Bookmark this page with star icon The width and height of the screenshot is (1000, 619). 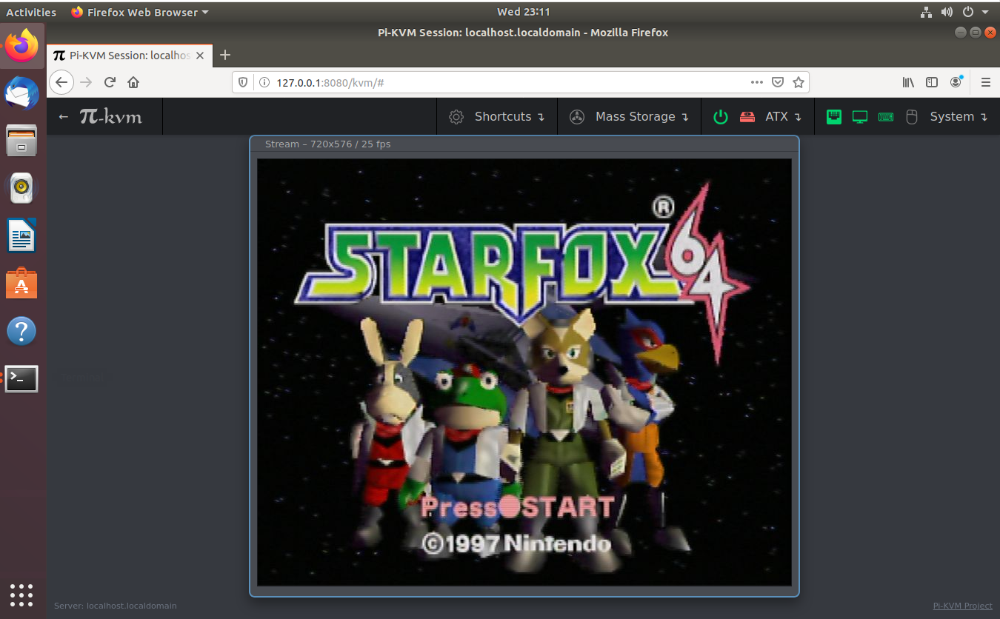[799, 82]
